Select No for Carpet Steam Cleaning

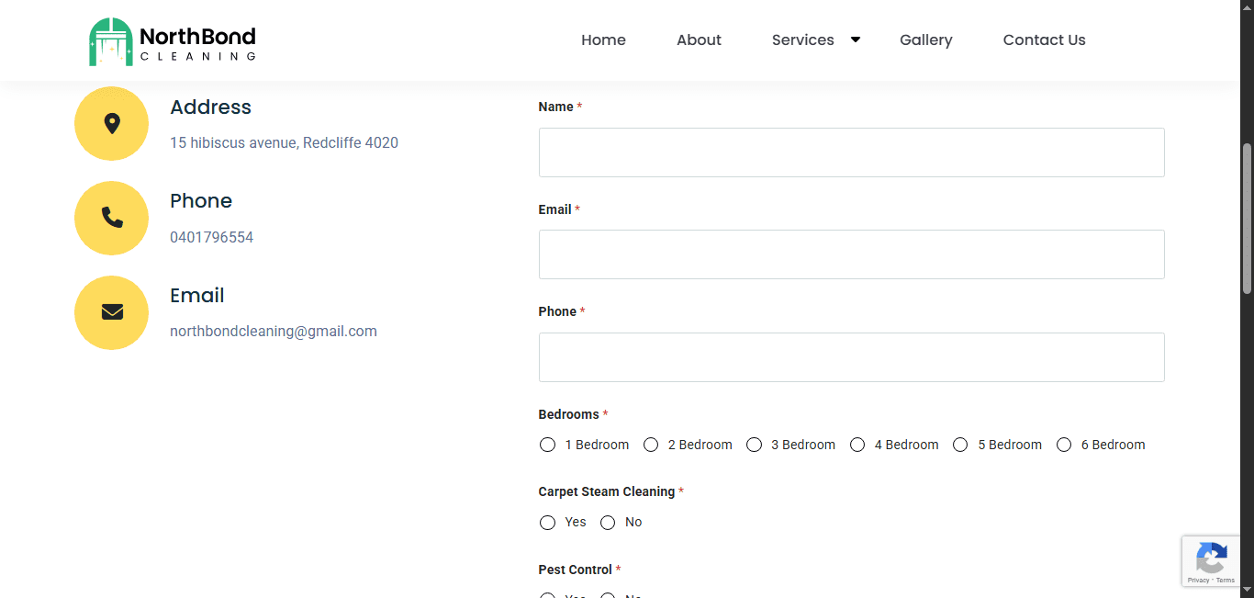point(608,523)
